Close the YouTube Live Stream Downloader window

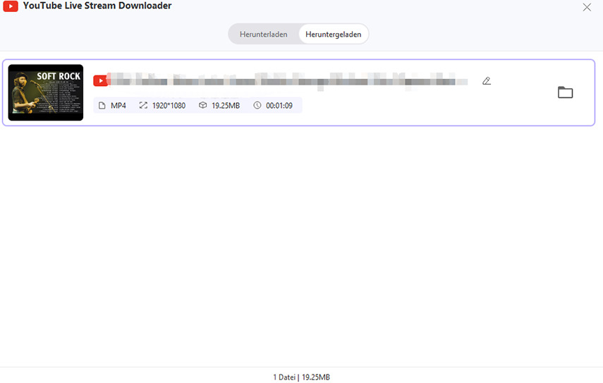(587, 7)
